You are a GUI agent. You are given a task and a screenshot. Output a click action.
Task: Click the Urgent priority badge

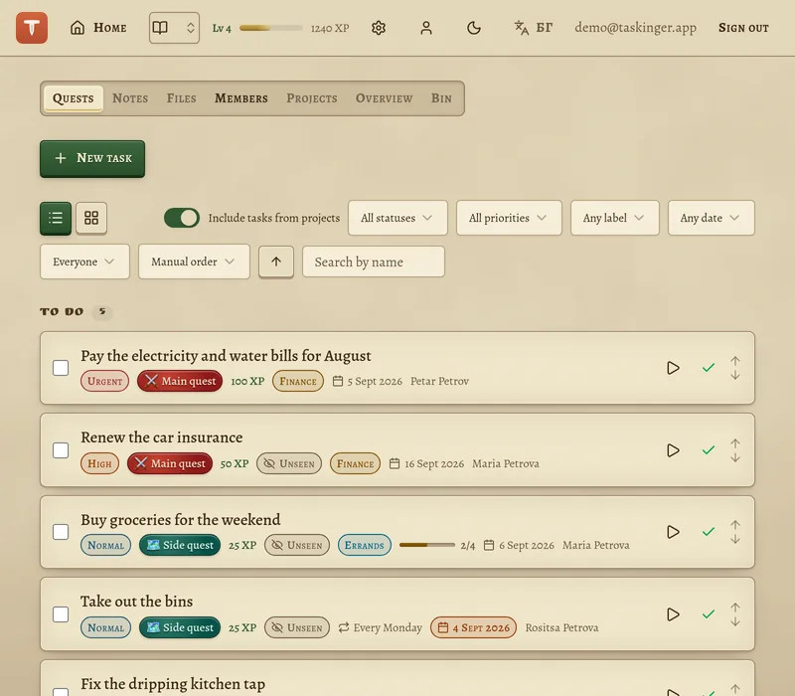pyautogui.click(x=105, y=381)
